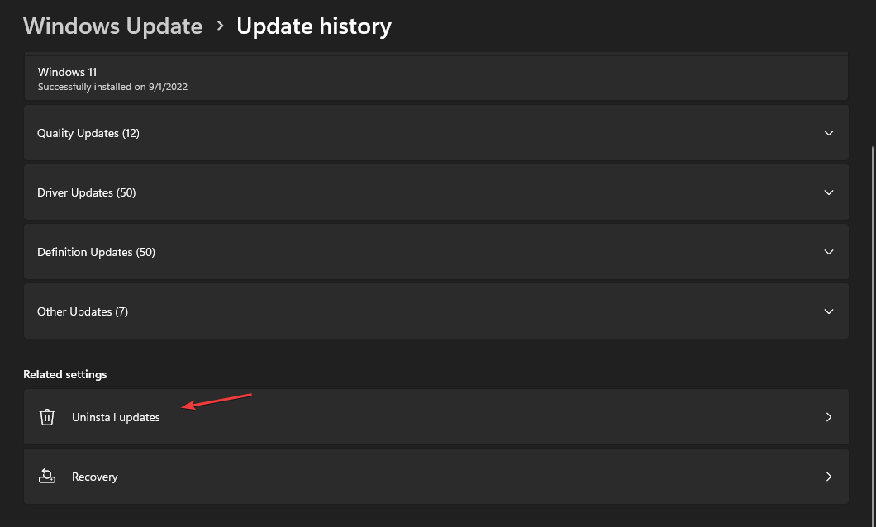Image resolution: width=876 pixels, height=527 pixels.
Task: Expand Driver Updates using its down chevron
Action: pyautogui.click(x=829, y=192)
